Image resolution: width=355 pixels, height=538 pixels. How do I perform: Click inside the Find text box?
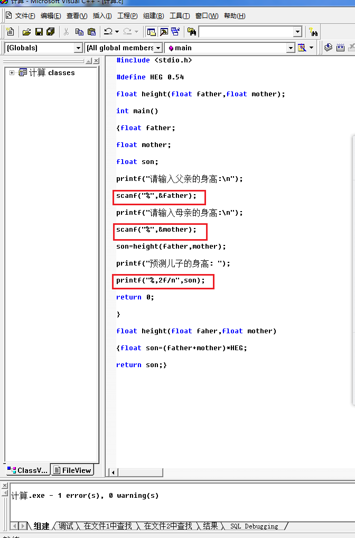tap(246, 32)
